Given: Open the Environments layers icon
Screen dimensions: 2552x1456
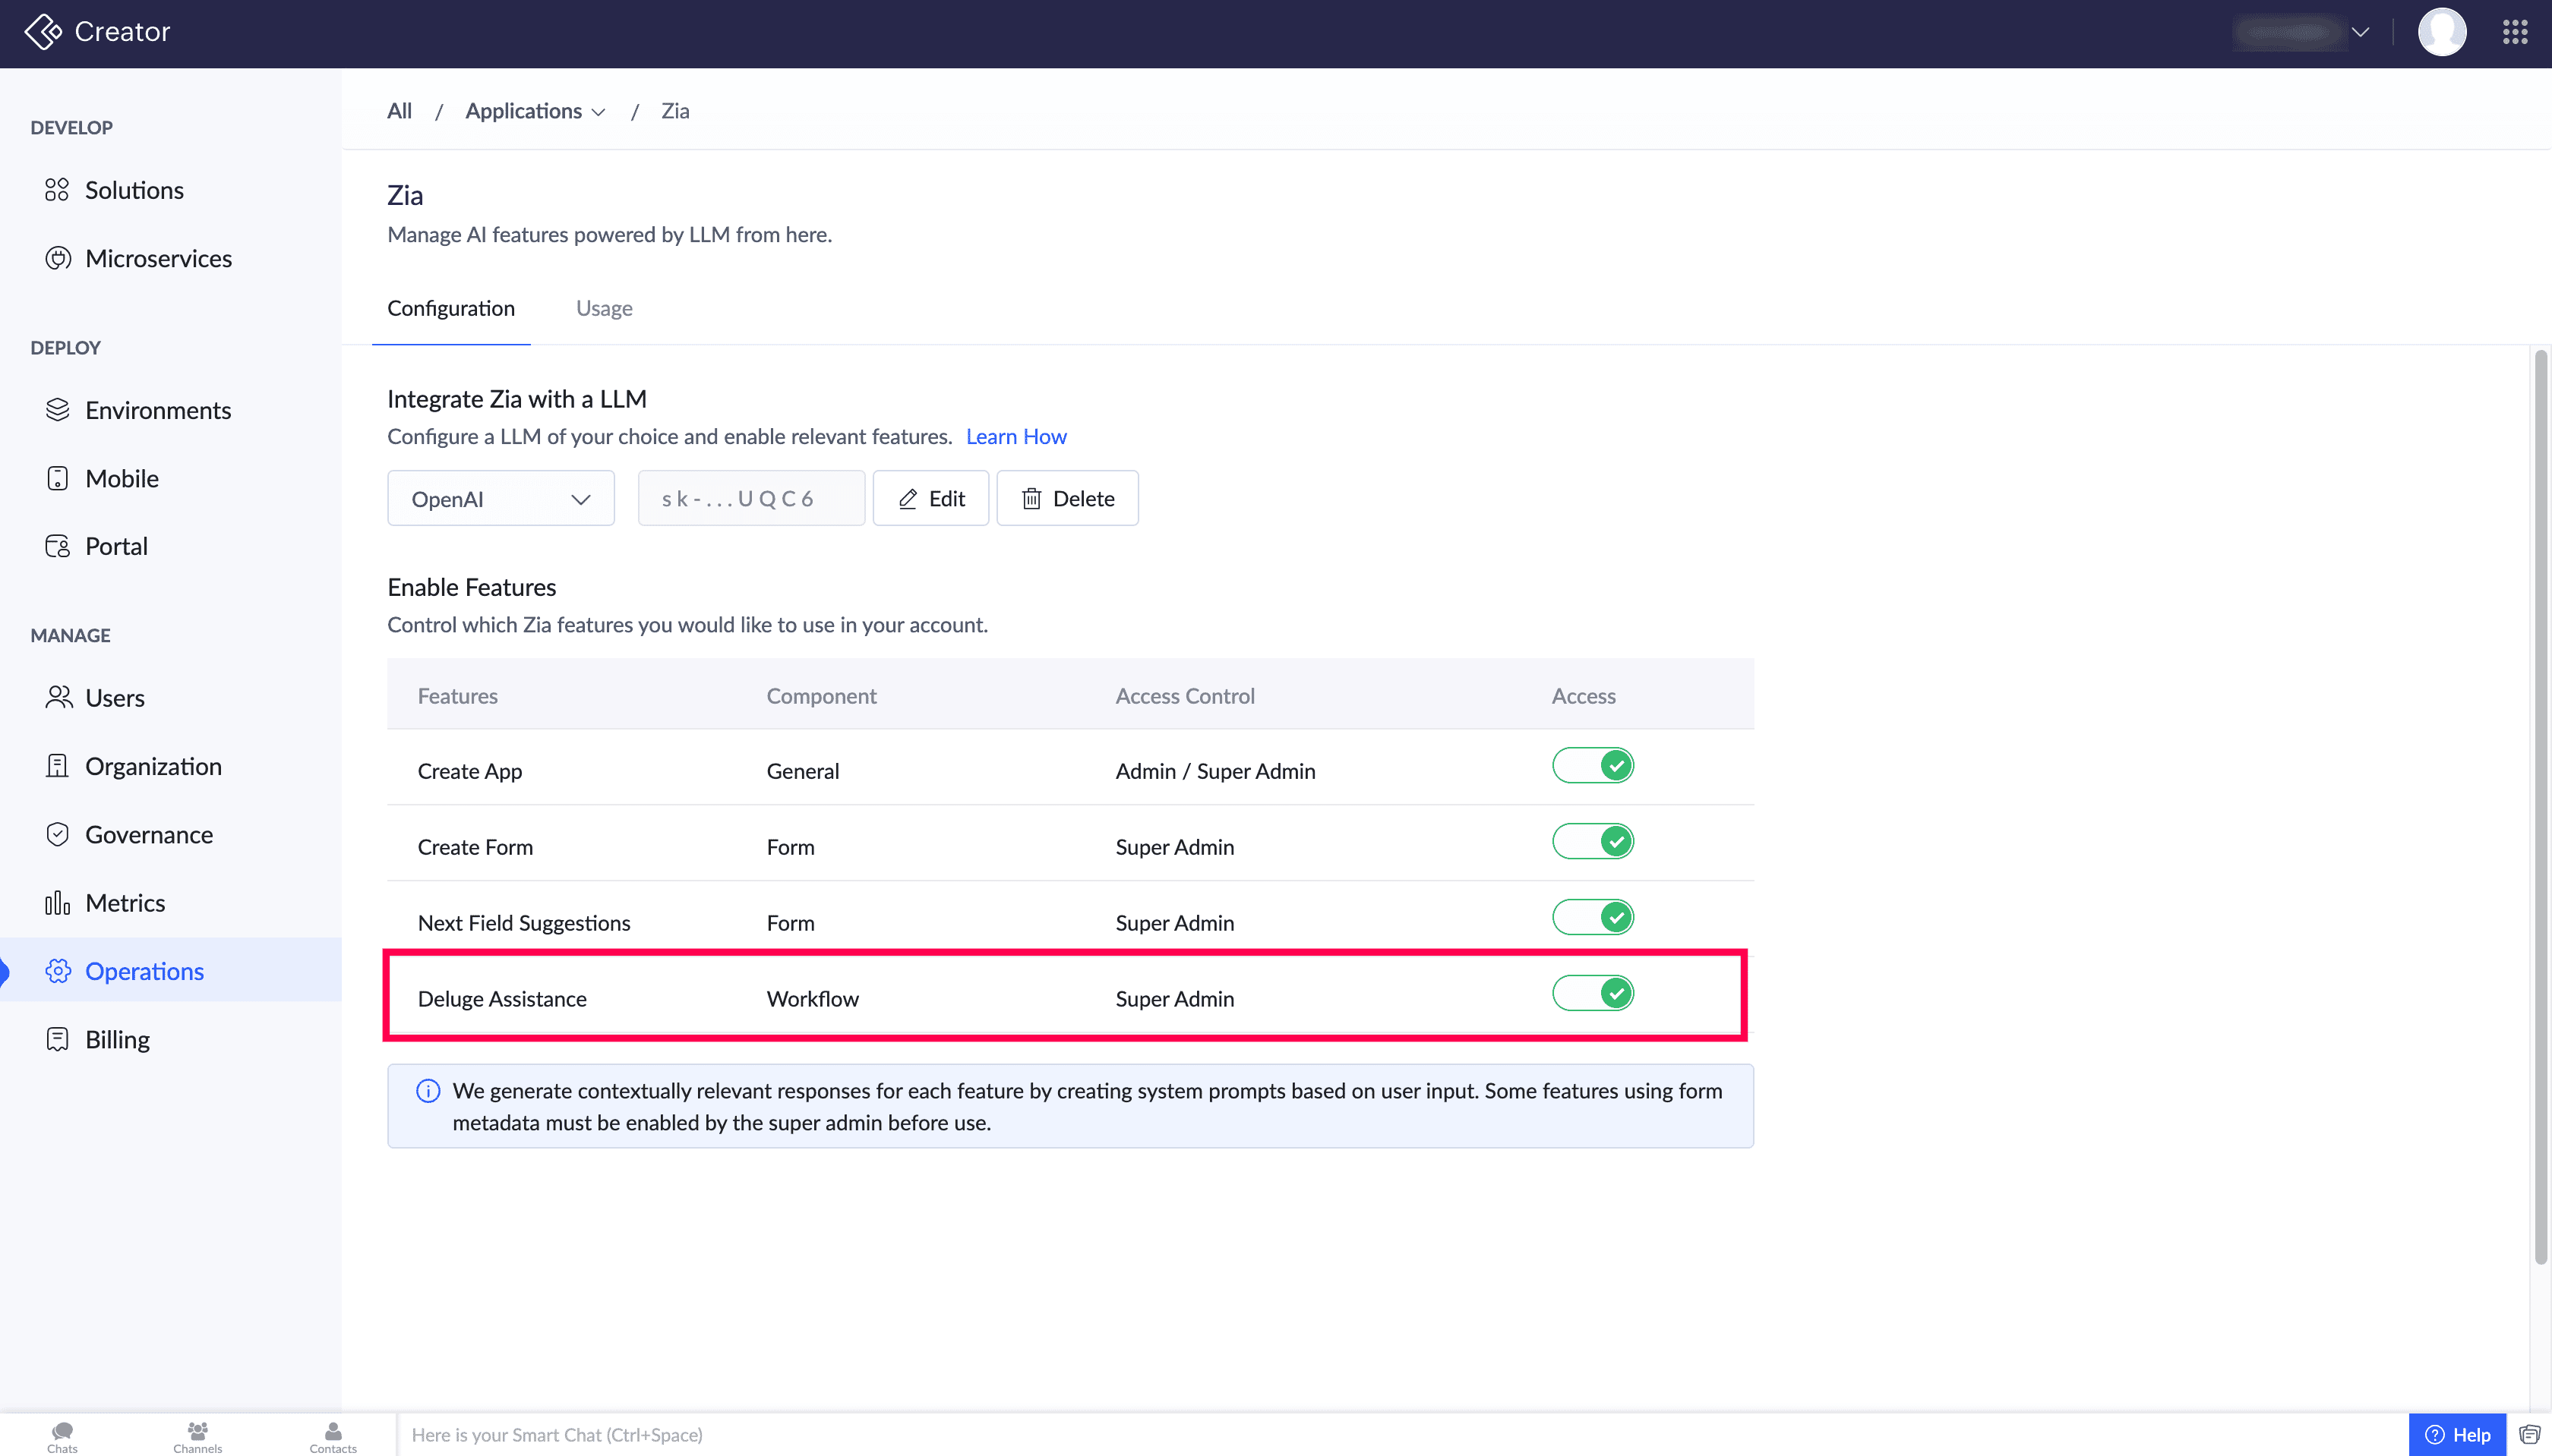Looking at the screenshot, I should 57,410.
